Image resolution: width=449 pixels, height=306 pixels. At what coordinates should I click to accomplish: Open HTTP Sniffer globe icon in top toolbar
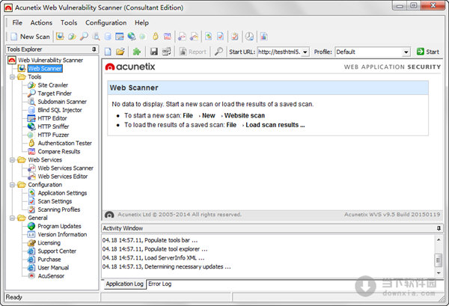point(132,37)
